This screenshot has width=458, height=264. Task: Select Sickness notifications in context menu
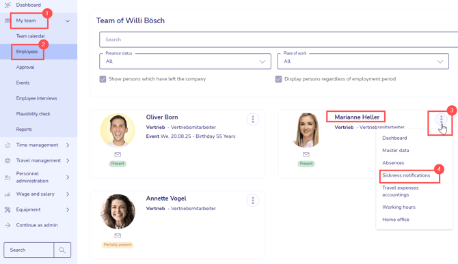[406, 175]
